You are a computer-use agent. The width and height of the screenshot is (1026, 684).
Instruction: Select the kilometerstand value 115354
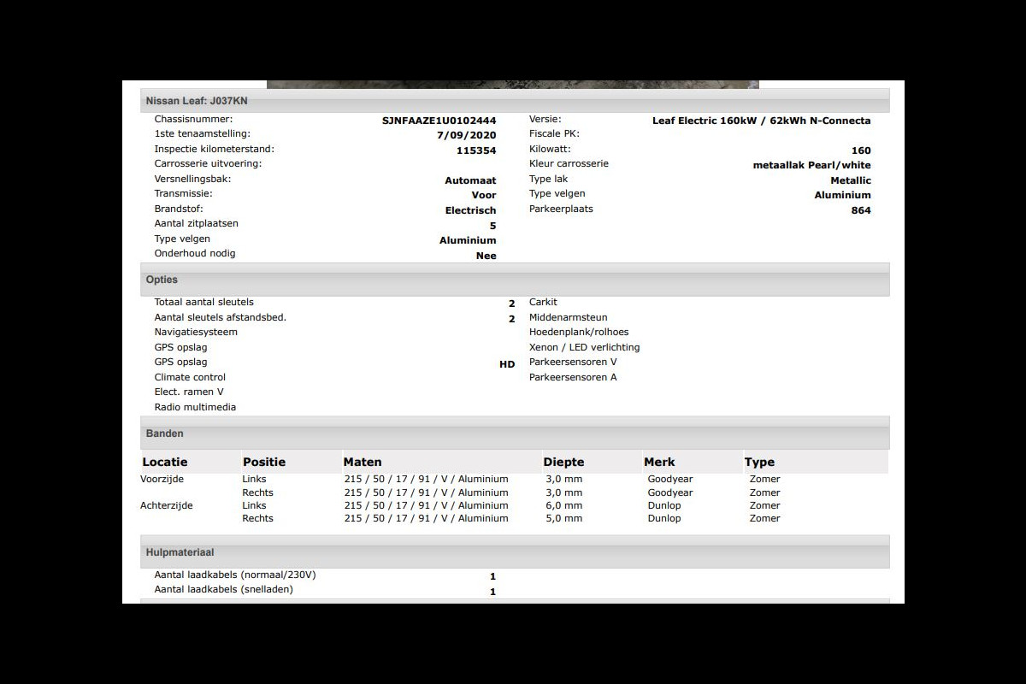[476, 150]
